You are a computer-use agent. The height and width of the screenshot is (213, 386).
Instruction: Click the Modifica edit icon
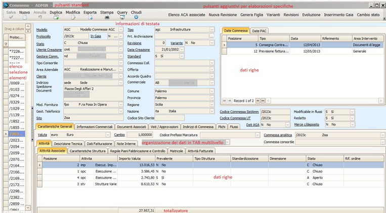72,17
